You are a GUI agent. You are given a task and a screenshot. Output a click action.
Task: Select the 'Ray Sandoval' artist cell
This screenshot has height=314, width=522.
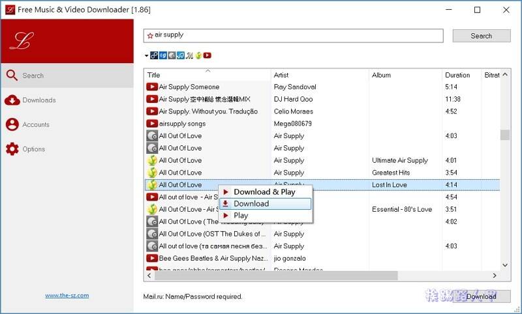[x=295, y=87]
